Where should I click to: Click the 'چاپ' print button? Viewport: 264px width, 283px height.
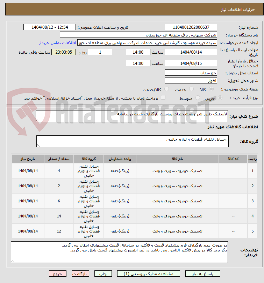coord(103,274)
